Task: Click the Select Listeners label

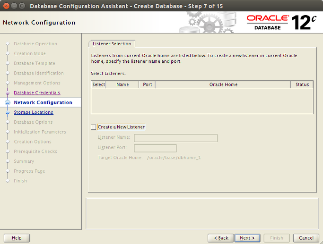Action: [108, 73]
